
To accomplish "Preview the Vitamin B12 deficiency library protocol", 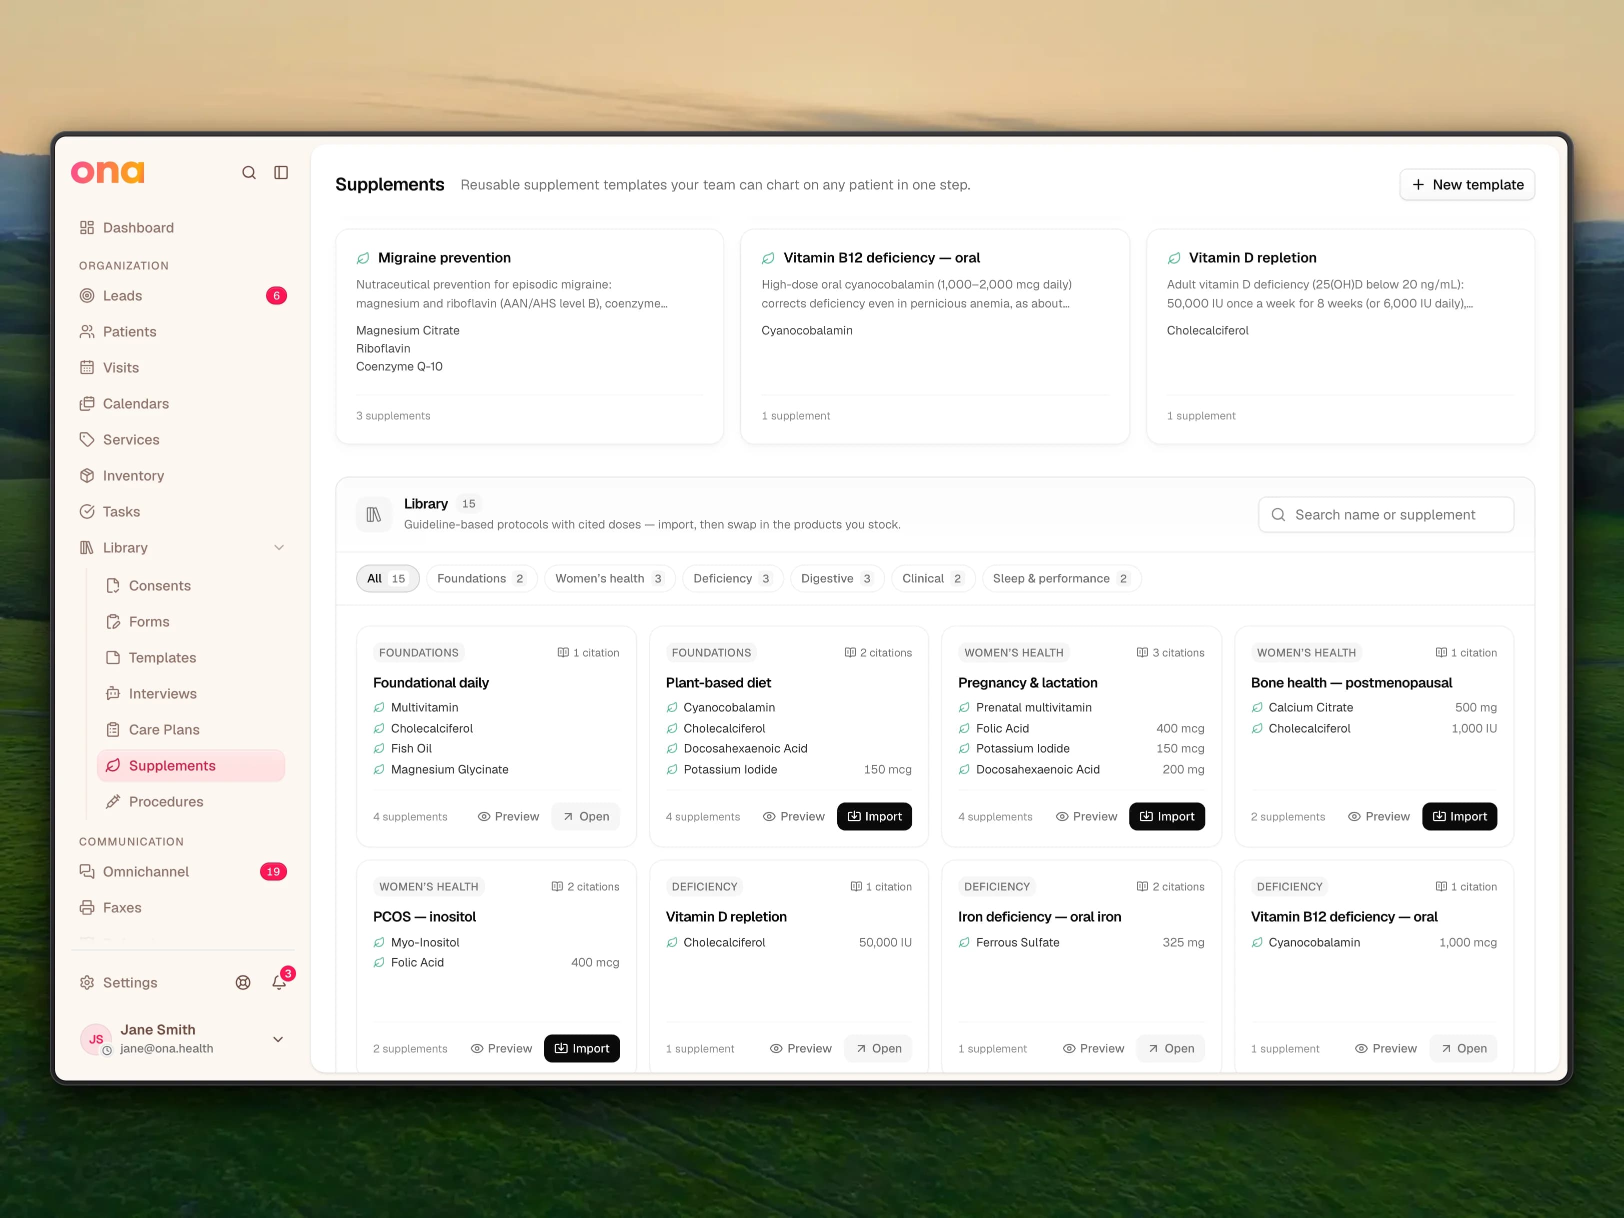I will click(x=1385, y=1048).
